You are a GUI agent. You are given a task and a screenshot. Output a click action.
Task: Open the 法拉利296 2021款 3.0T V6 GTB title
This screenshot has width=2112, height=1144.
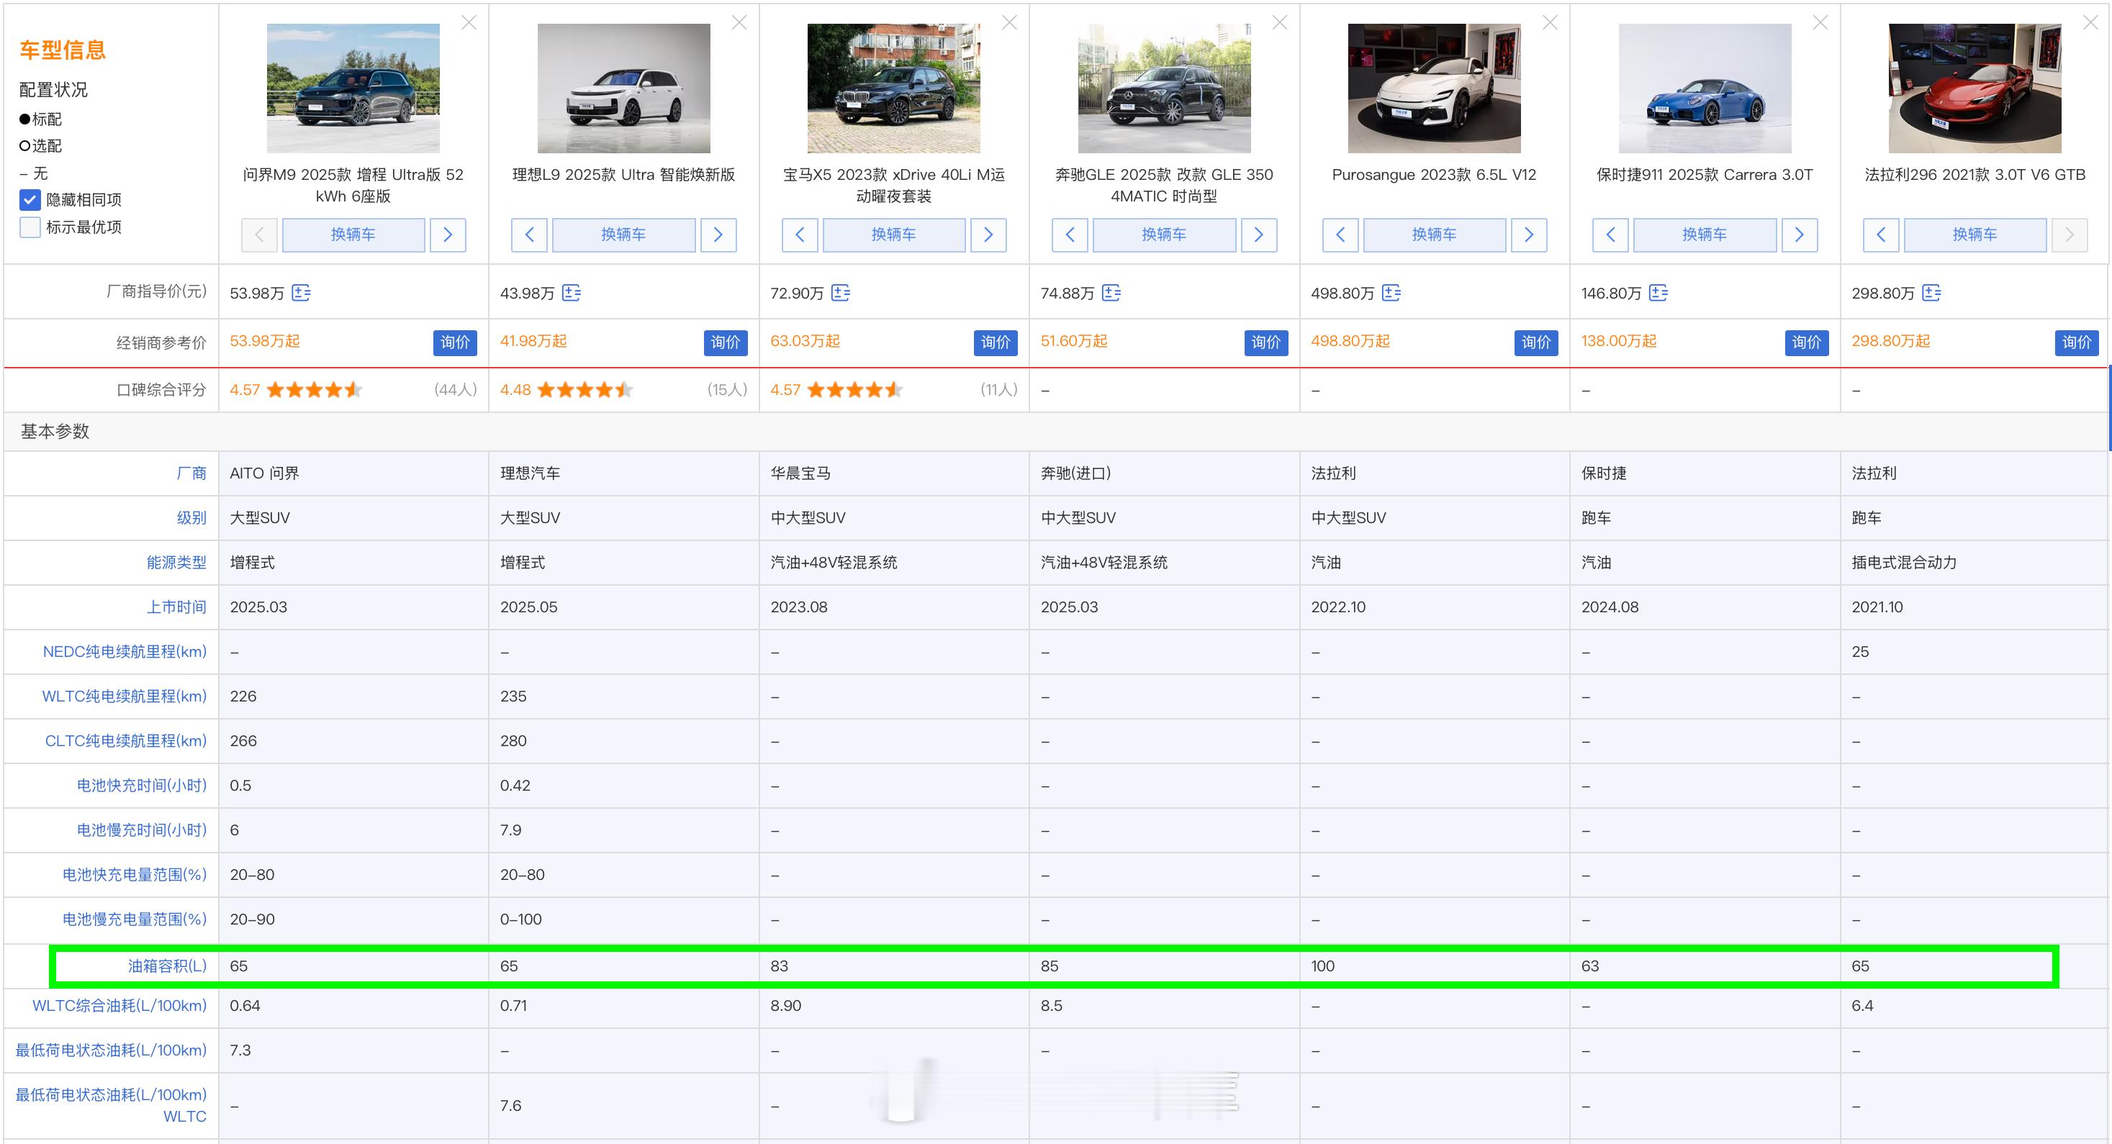[x=1975, y=175]
